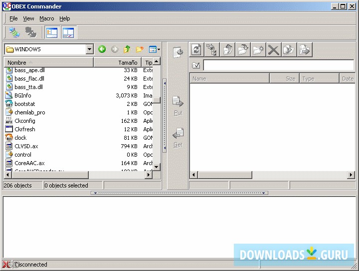Create a new remote folder
This screenshot has width=359, height=271.
[x=258, y=49]
